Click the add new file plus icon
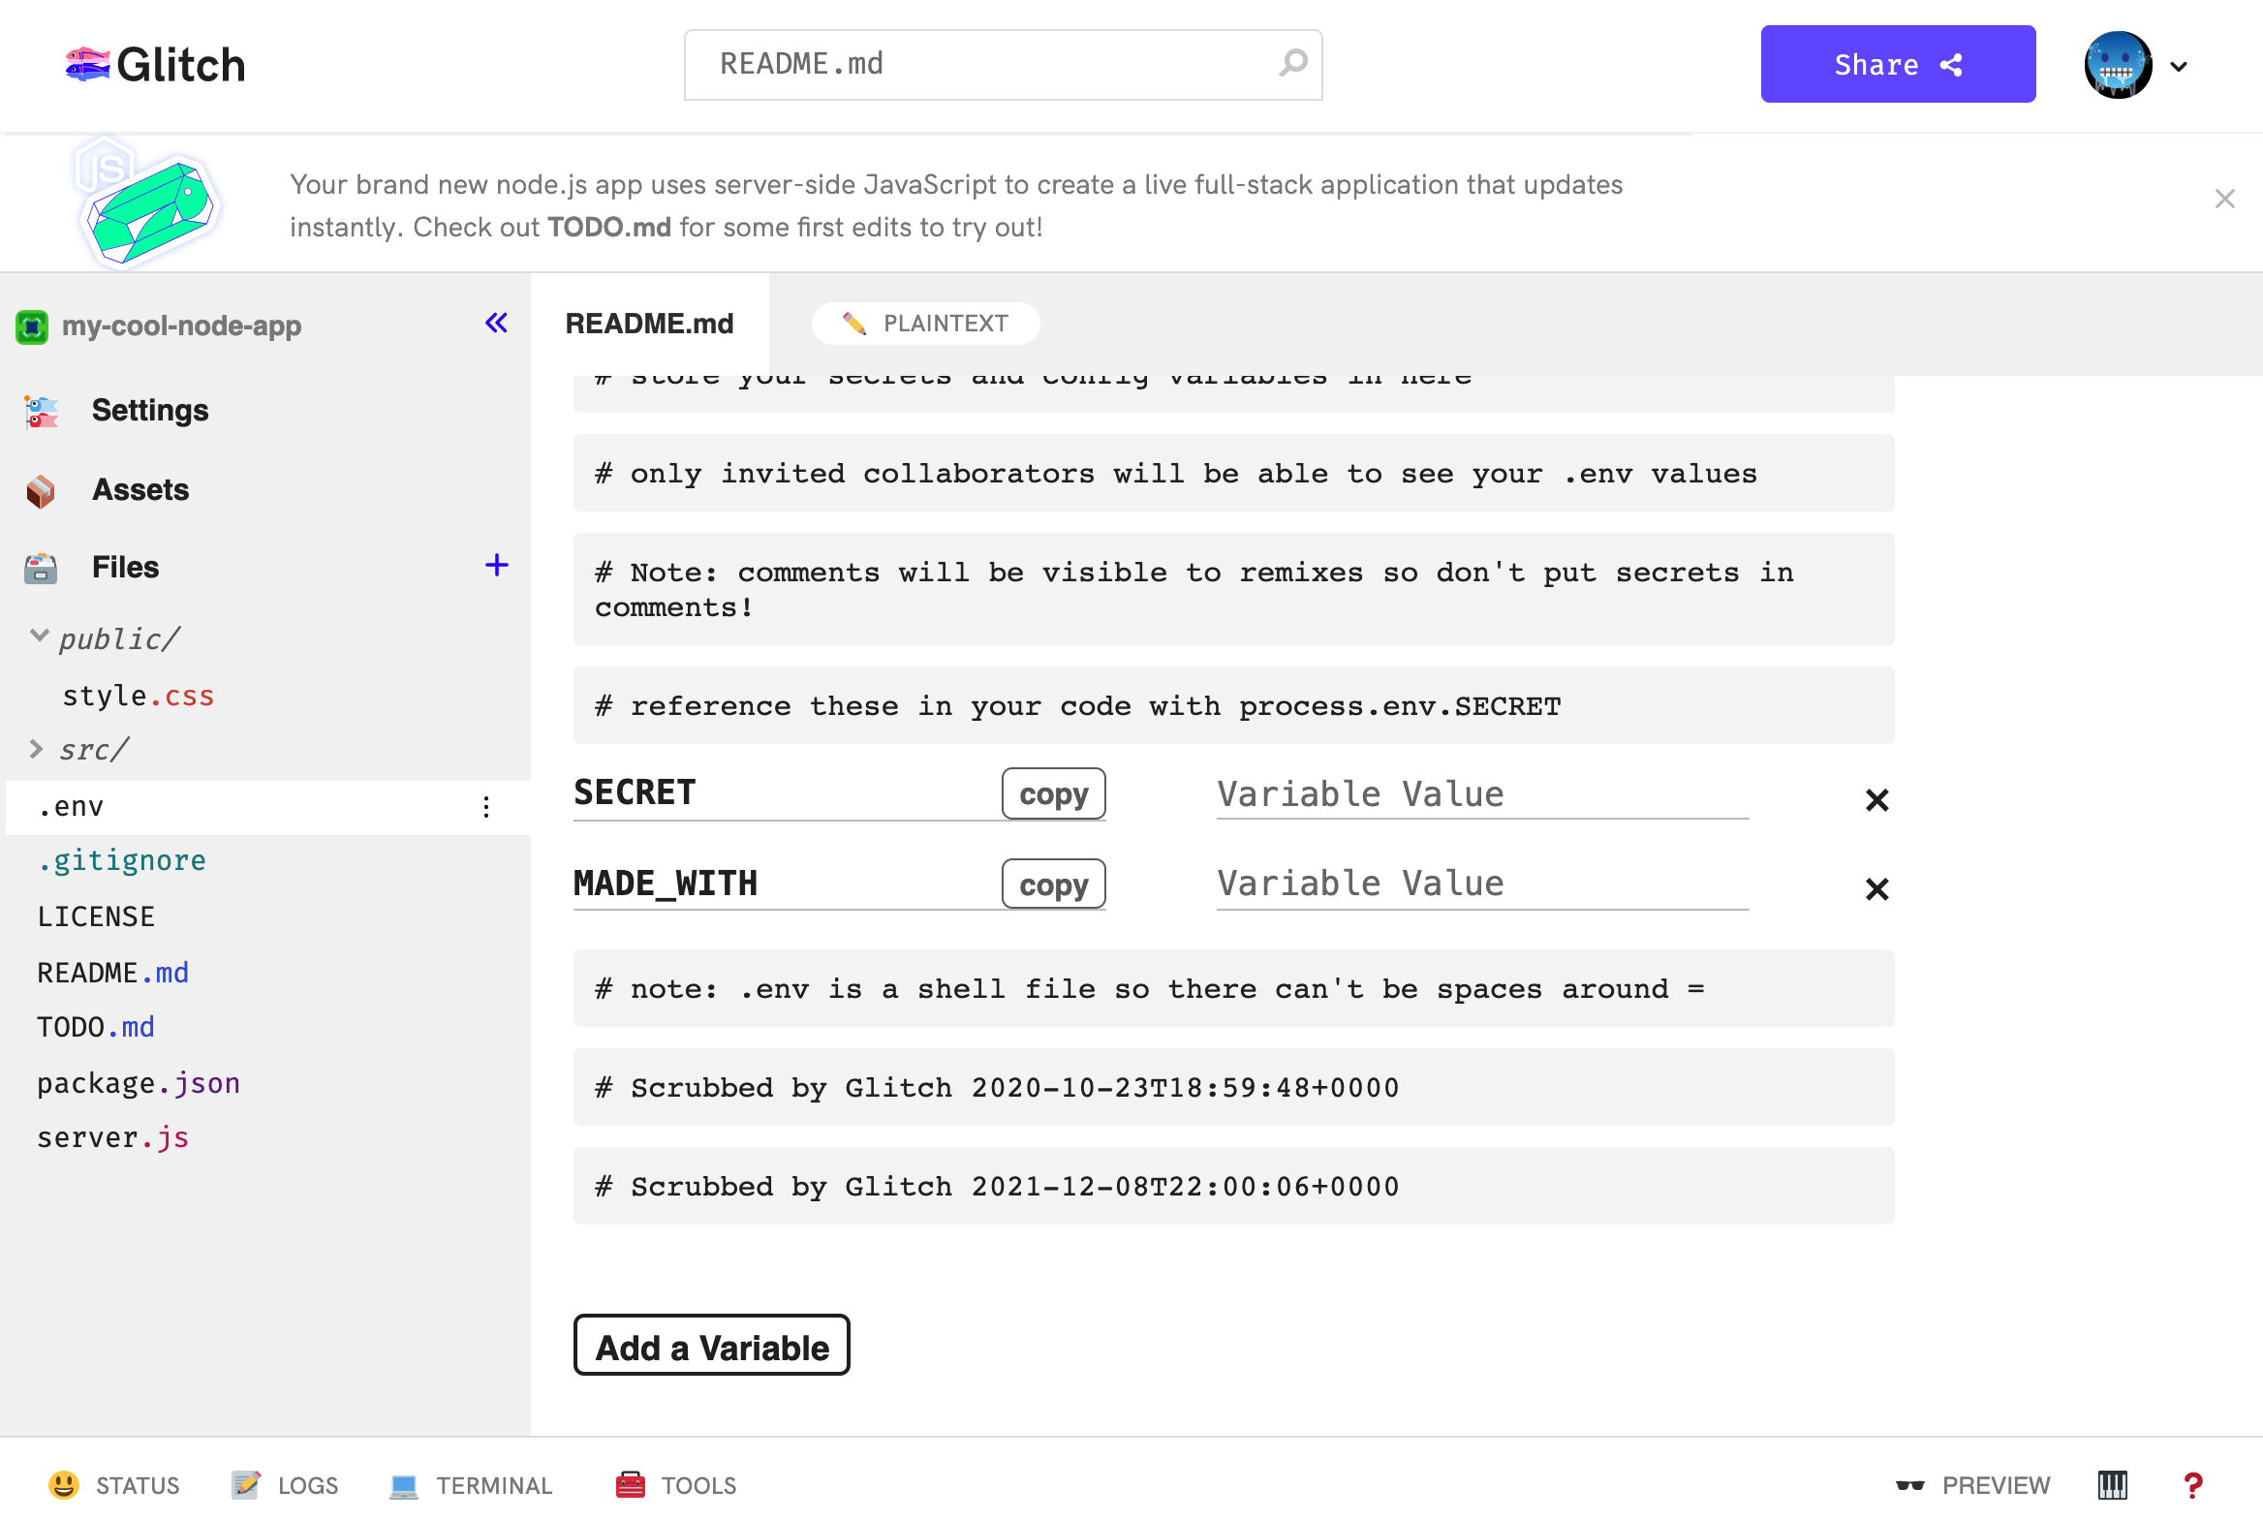This screenshot has width=2263, height=1521. coord(496,565)
